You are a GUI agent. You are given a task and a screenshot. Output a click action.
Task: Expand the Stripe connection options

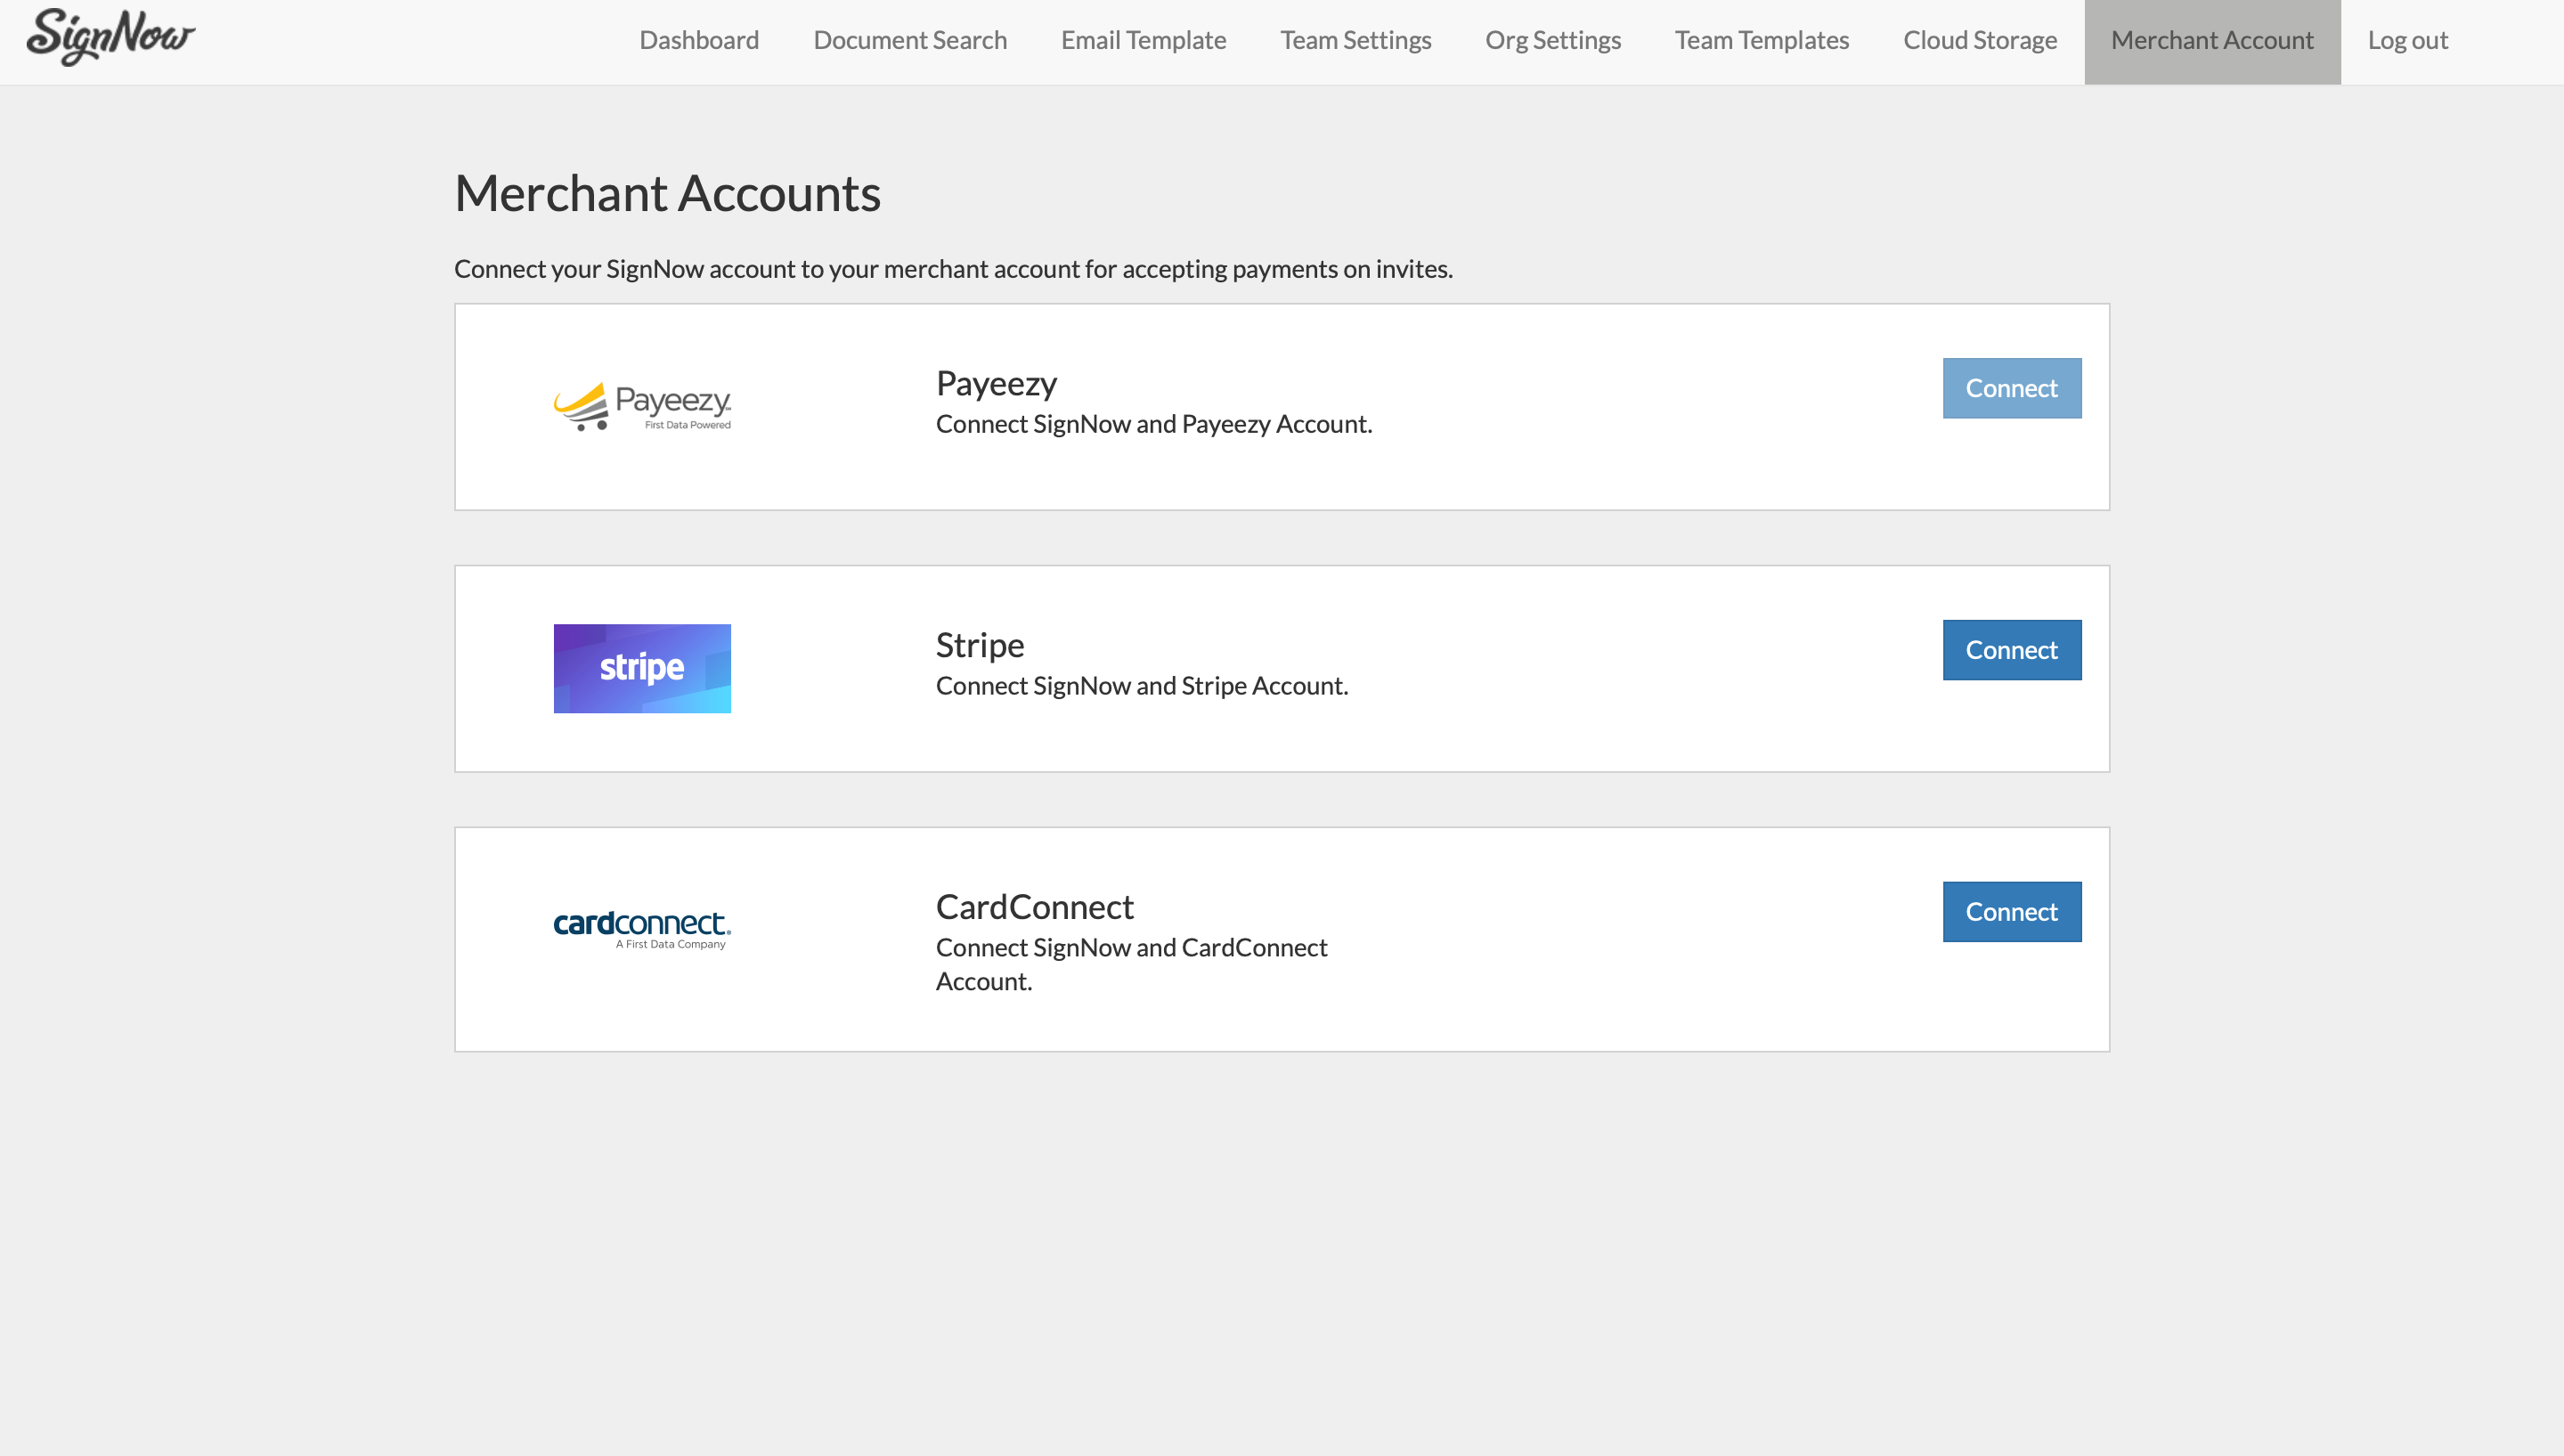click(2011, 650)
